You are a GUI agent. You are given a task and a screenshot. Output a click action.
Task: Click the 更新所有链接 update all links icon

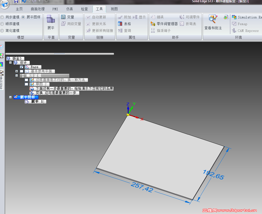pos(88,31)
